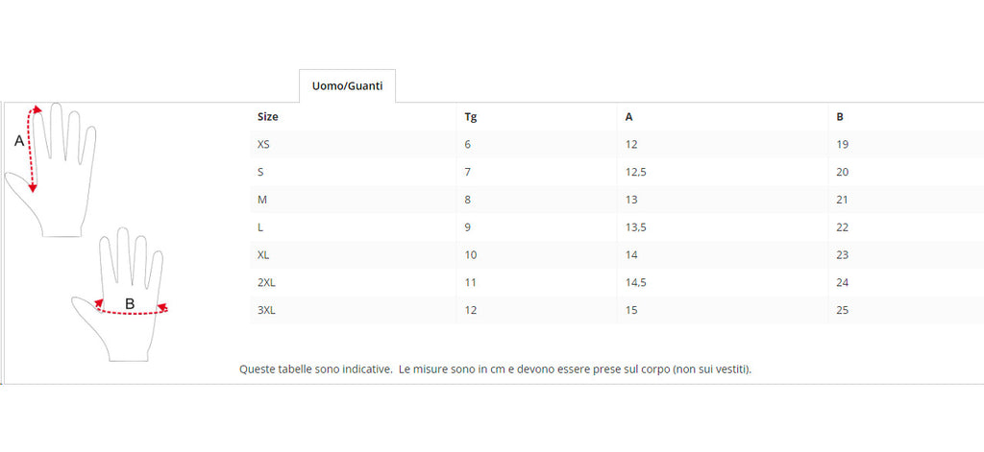Open the Uomo/Guanti tab
984x452 pixels.
coord(347,86)
